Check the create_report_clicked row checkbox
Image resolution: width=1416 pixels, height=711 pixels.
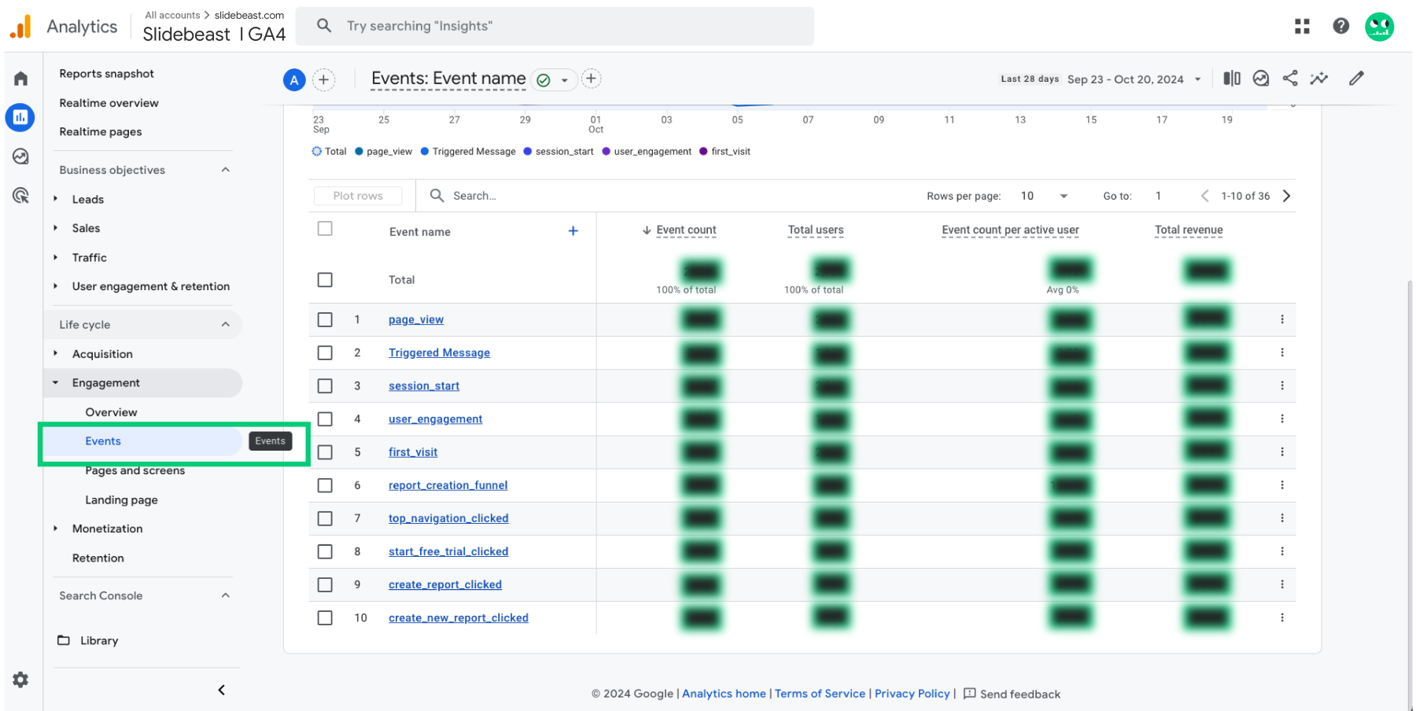click(x=325, y=584)
